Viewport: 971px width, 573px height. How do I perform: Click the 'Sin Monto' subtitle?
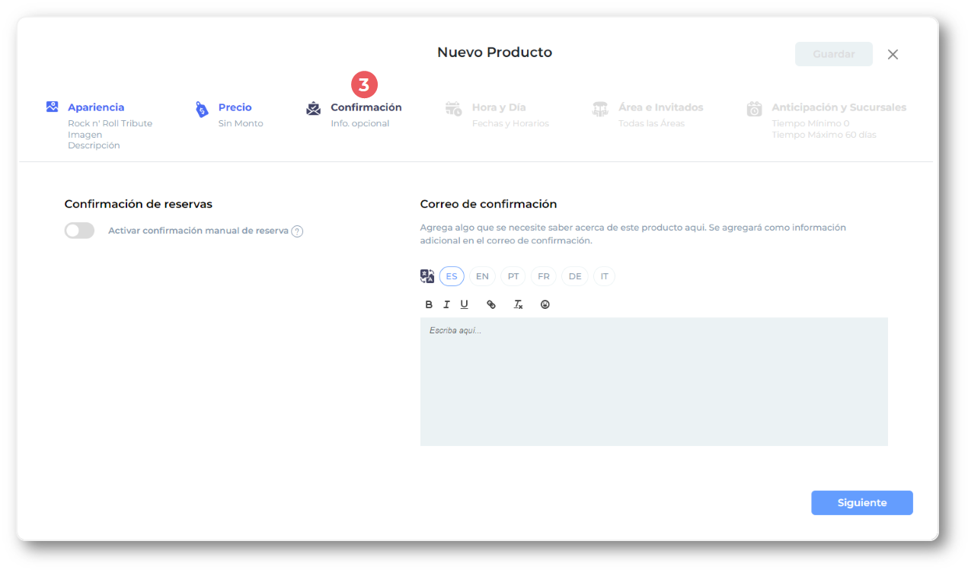point(241,123)
